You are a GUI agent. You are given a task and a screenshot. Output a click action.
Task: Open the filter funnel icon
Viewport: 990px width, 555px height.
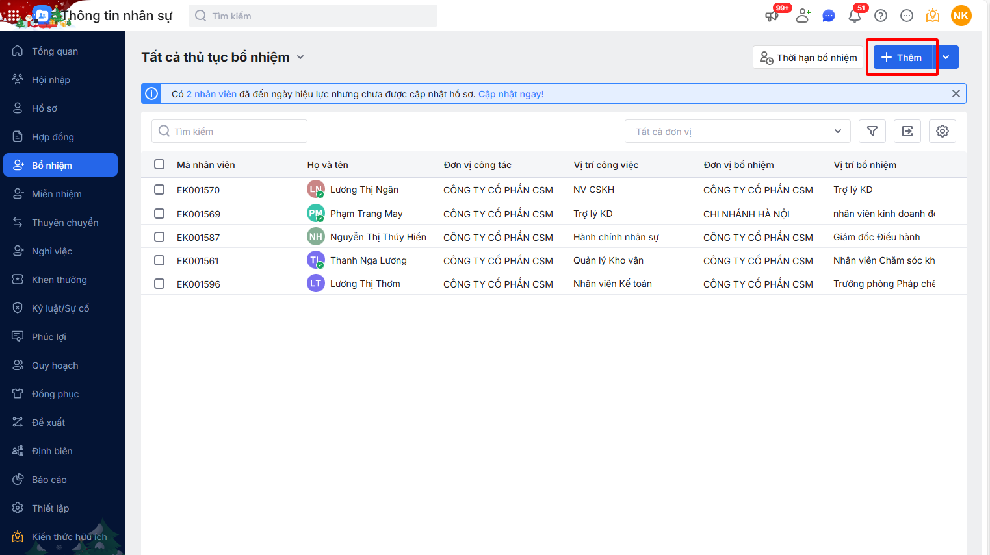click(872, 131)
